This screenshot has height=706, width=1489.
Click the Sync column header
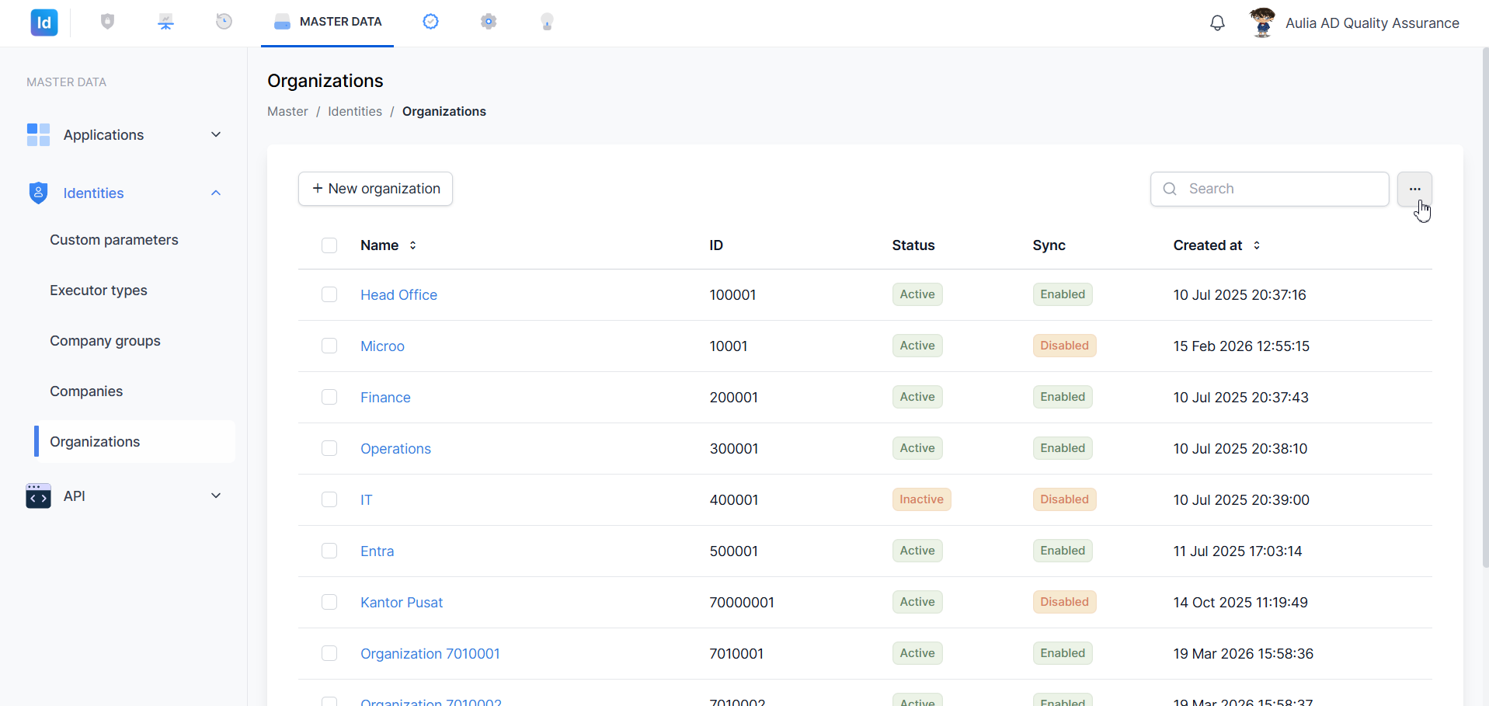click(1049, 245)
